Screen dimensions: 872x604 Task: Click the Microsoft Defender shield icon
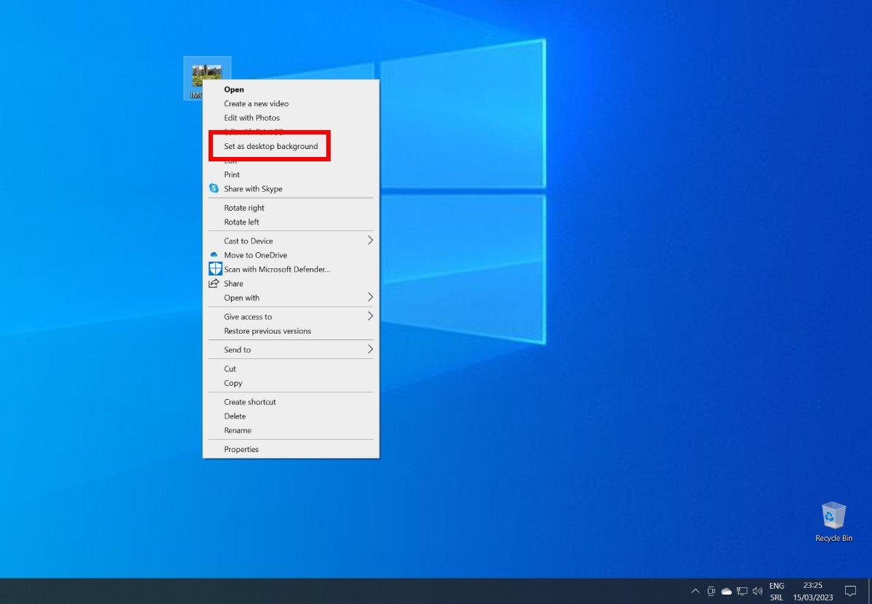click(x=215, y=269)
